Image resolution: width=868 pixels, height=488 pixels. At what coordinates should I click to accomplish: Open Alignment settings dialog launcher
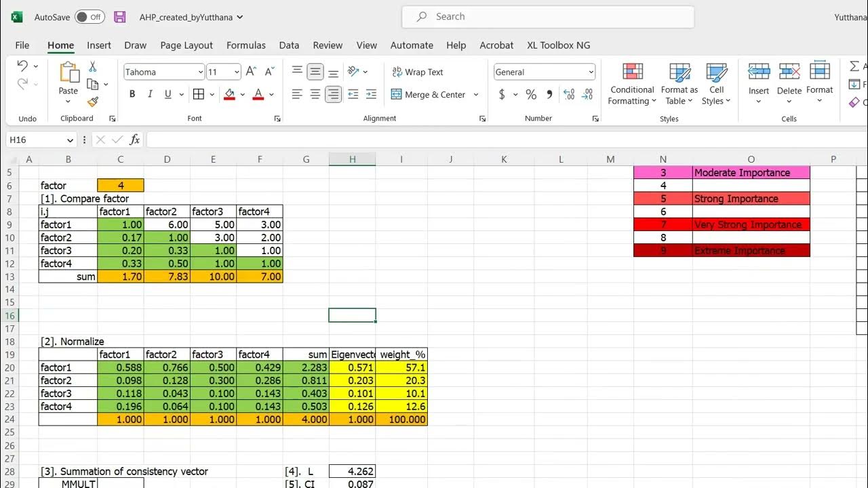[x=483, y=119]
